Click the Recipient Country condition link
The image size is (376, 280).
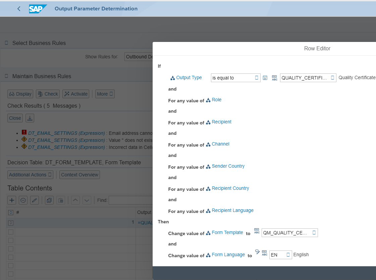click(x=230, y=188)
